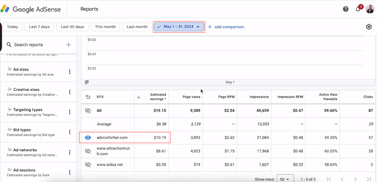Open report settings gear icon
377x182 pixels.
(x=369, y=27)
